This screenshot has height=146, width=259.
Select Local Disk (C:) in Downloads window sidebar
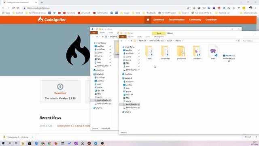click(102, 100)
